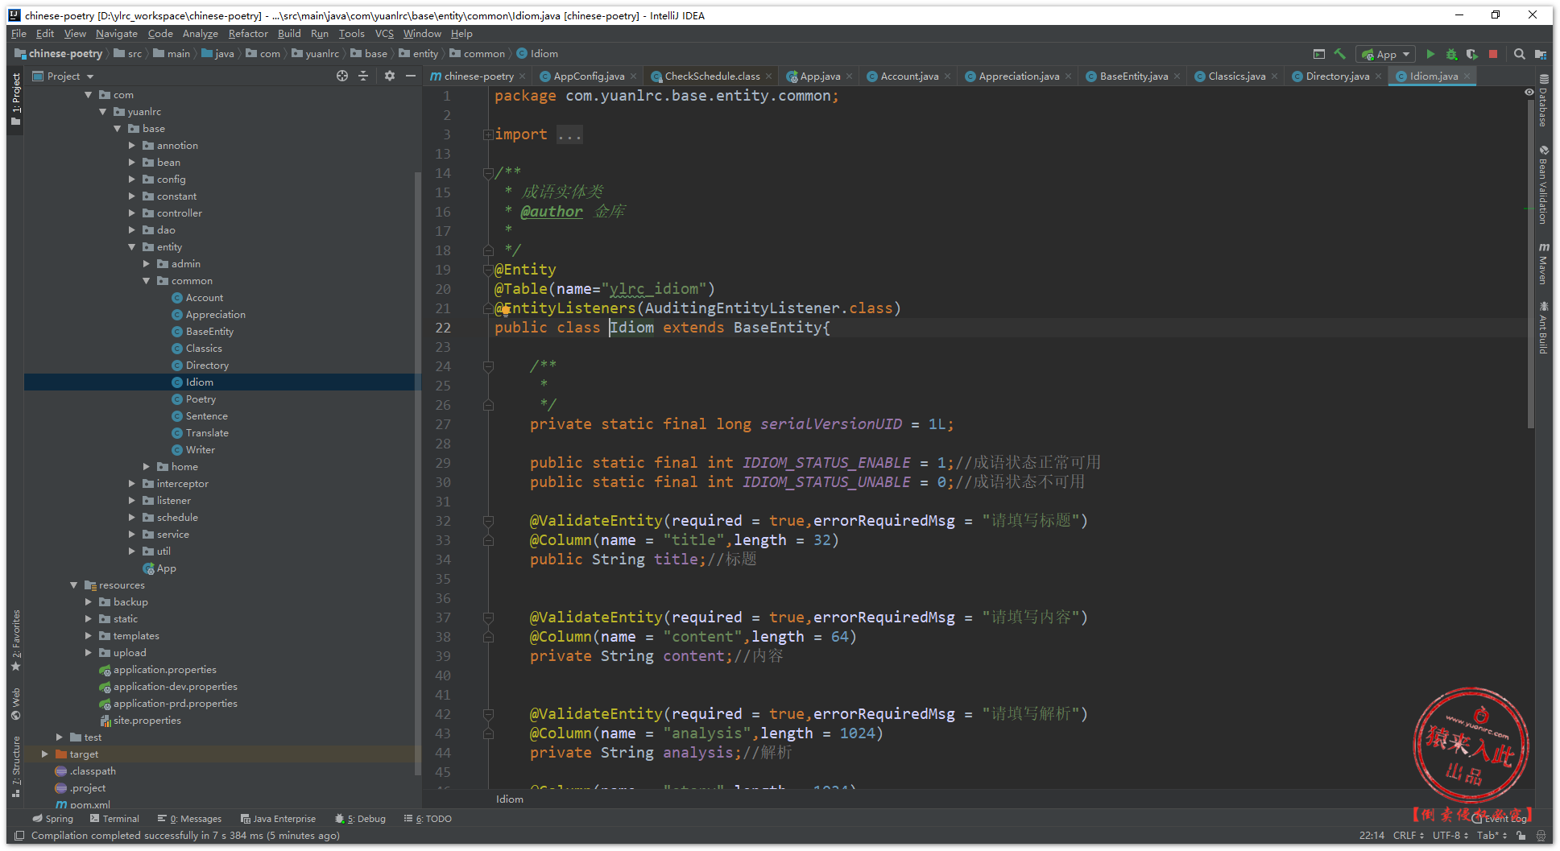Screen dimensions: 1560x851
Task: Open the Web tool window
Action: click(x=16, y=704)
